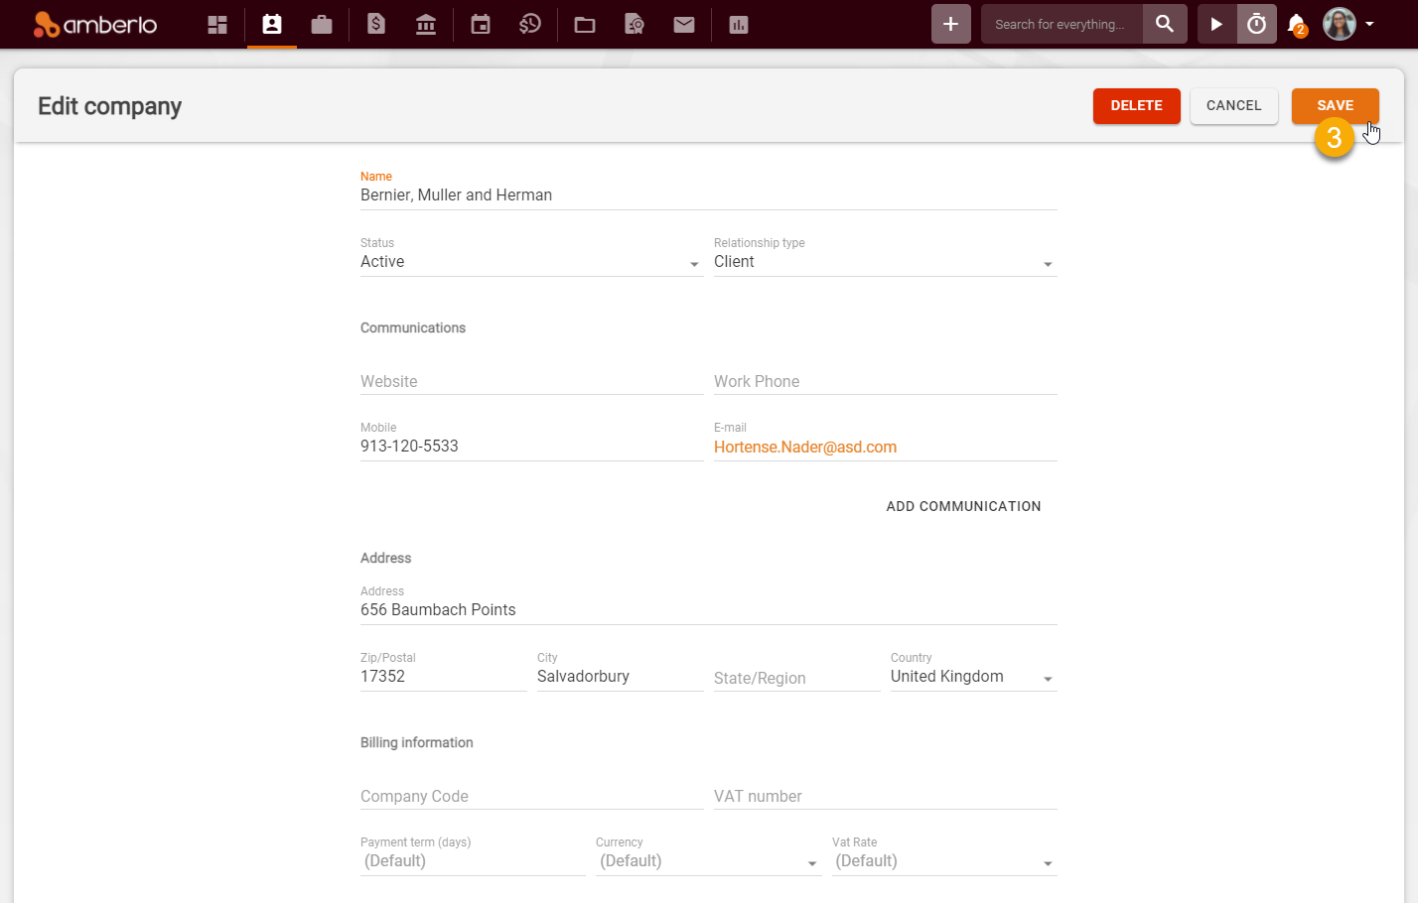1418x903 pixels.
Task: Start the timer play button
Action: click(1216, 24)
